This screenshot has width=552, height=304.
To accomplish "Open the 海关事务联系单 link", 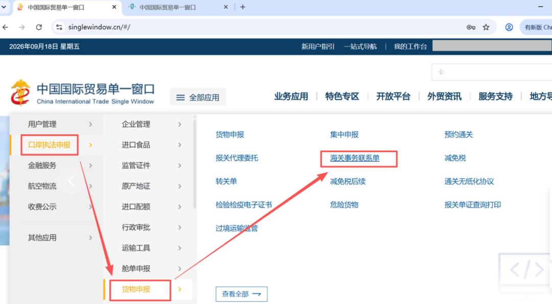I will [355, 158].
